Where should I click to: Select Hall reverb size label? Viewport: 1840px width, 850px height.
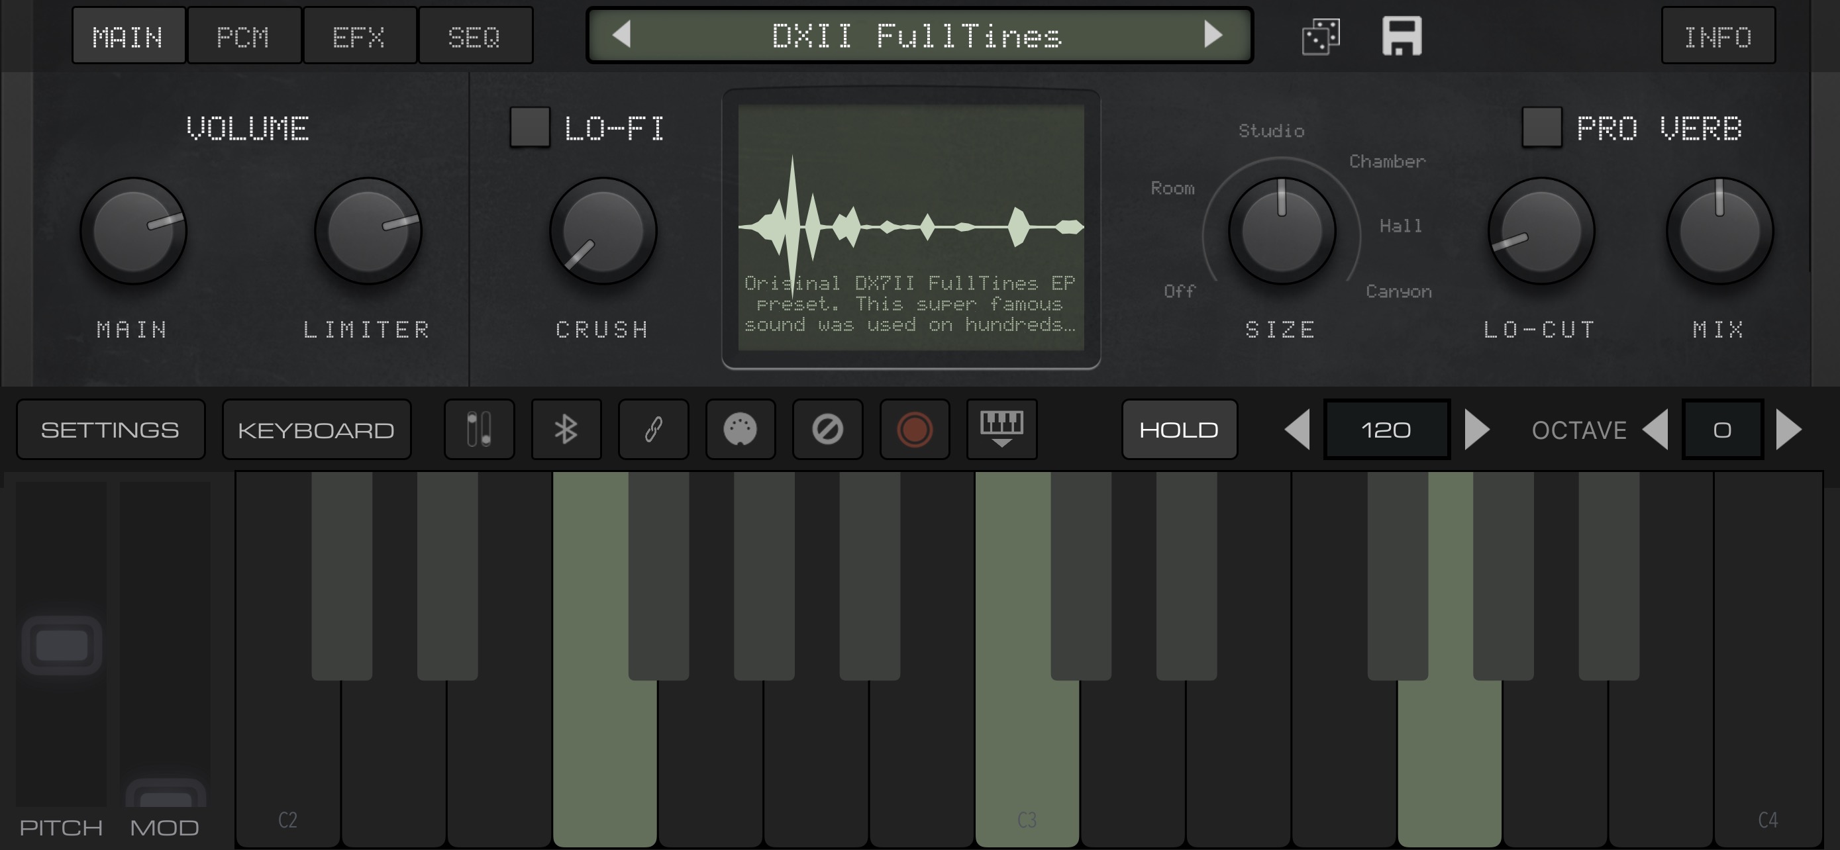pos(1400,226)
